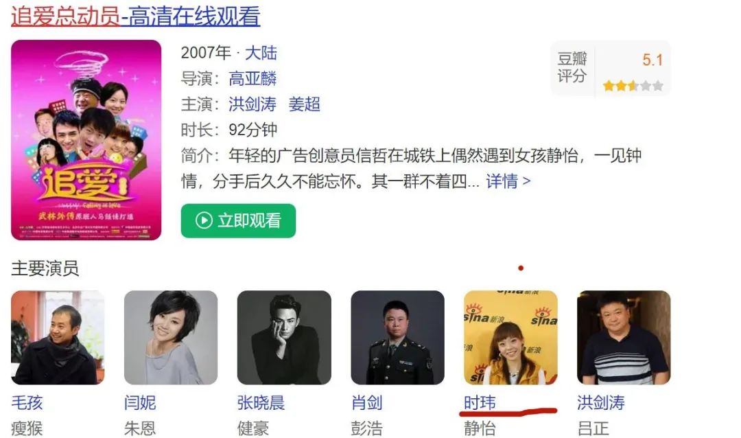741x438 pixels.
Task: Click 闫妮's actor photo
Action: click(171, 337)
